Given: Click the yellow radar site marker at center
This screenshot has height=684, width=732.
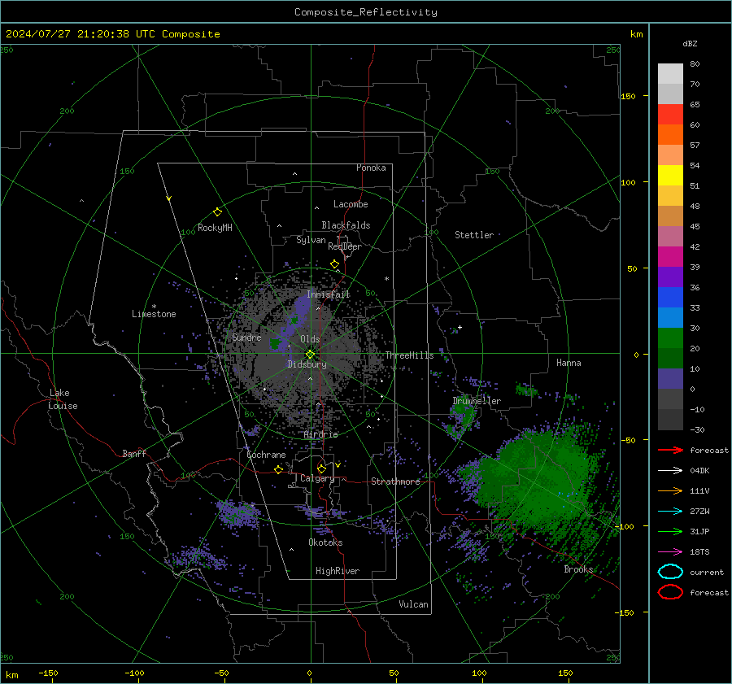Looking at the screenshot, I should 310,355.
